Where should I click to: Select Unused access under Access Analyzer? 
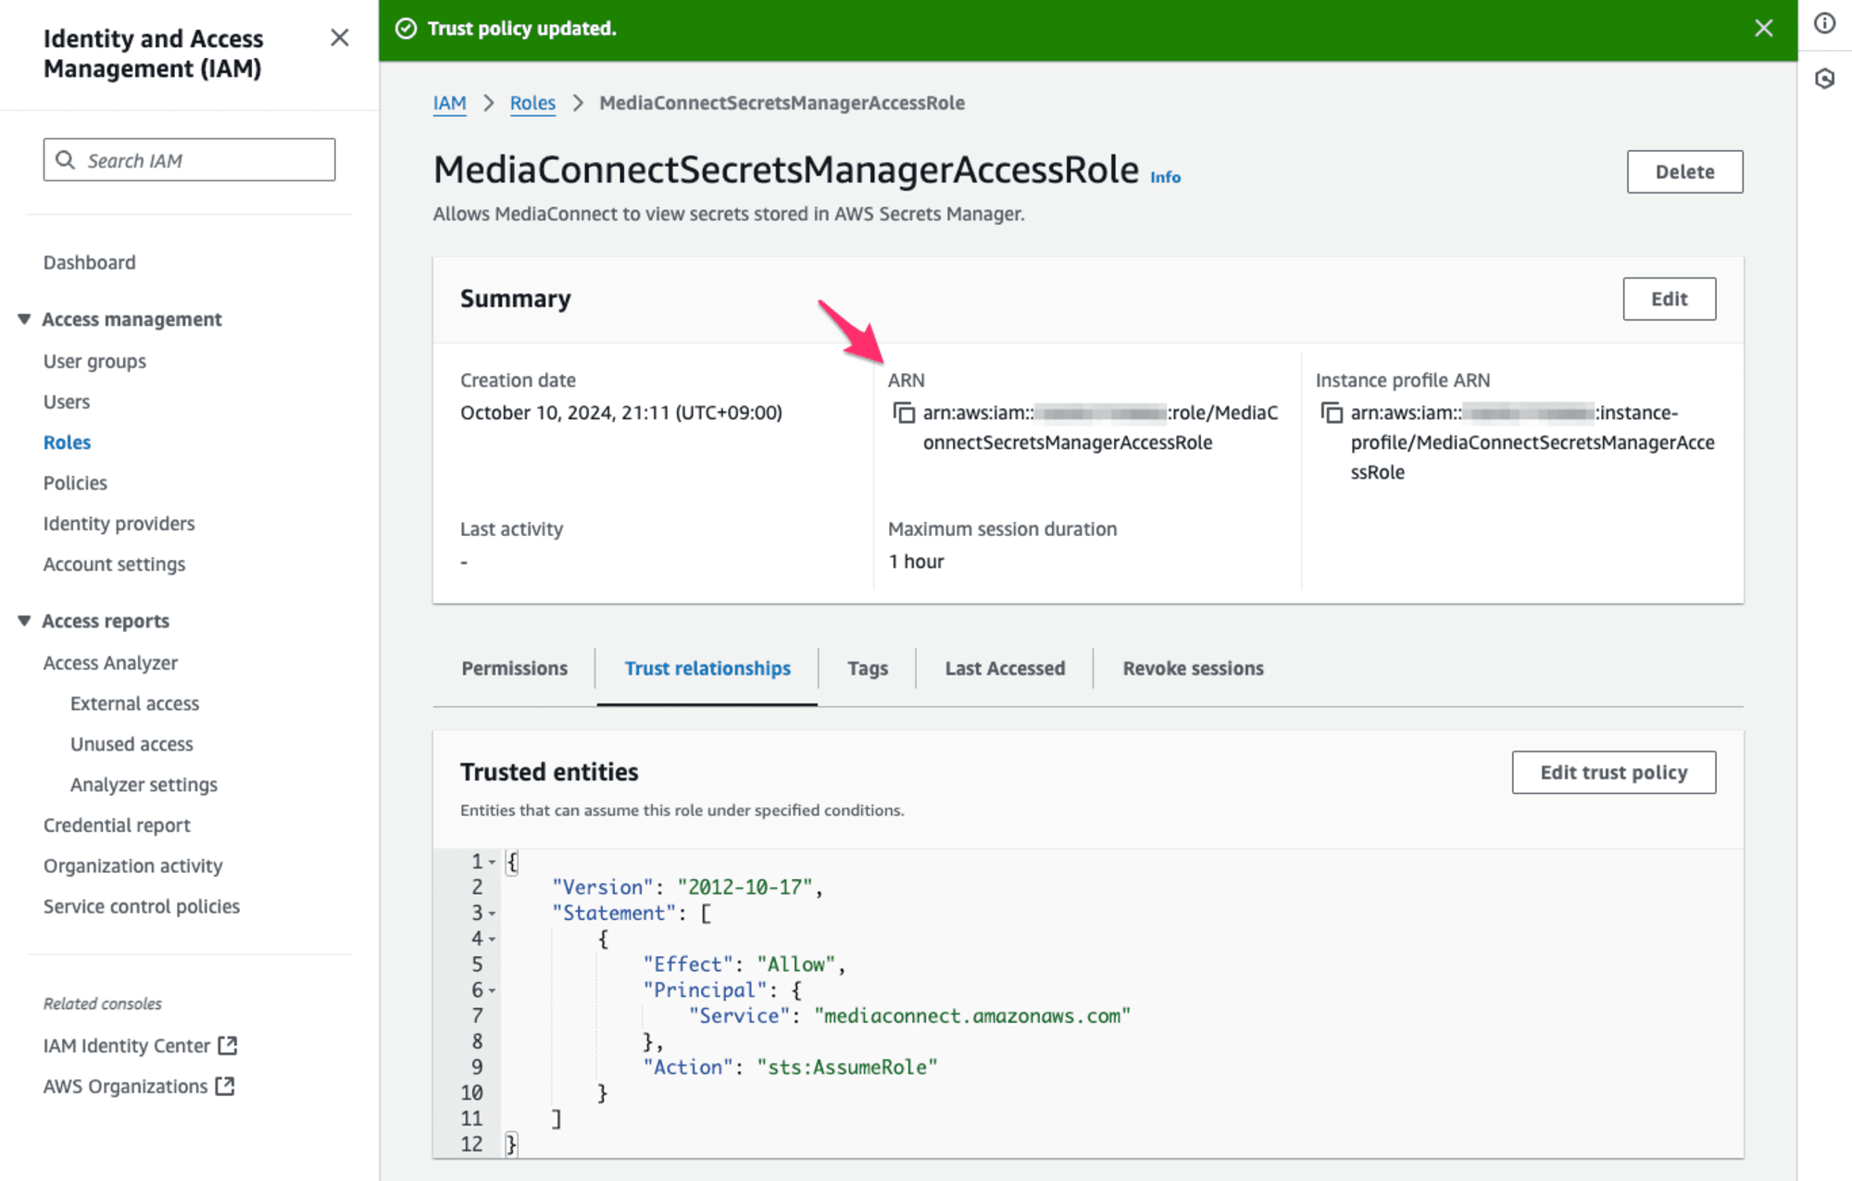pyautogui.click(x=132, y=742)
